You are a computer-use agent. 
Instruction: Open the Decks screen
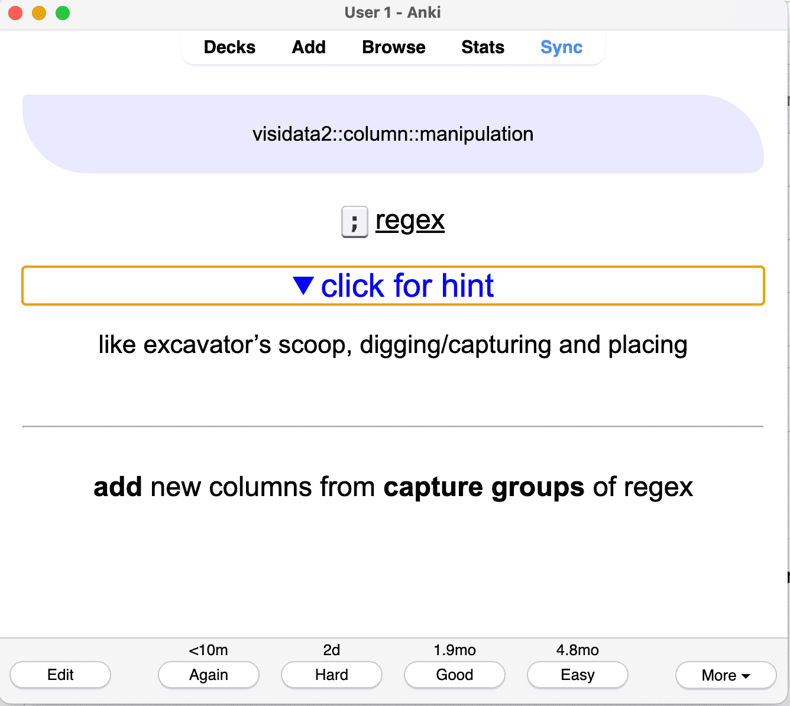[229, 47]
